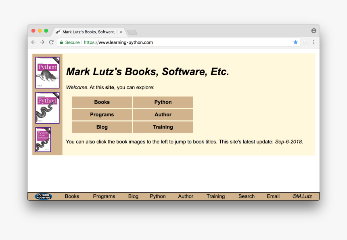Click the "Sep-6-2018" update date
This screenshot has width=347, height=240.
(288, 141)
